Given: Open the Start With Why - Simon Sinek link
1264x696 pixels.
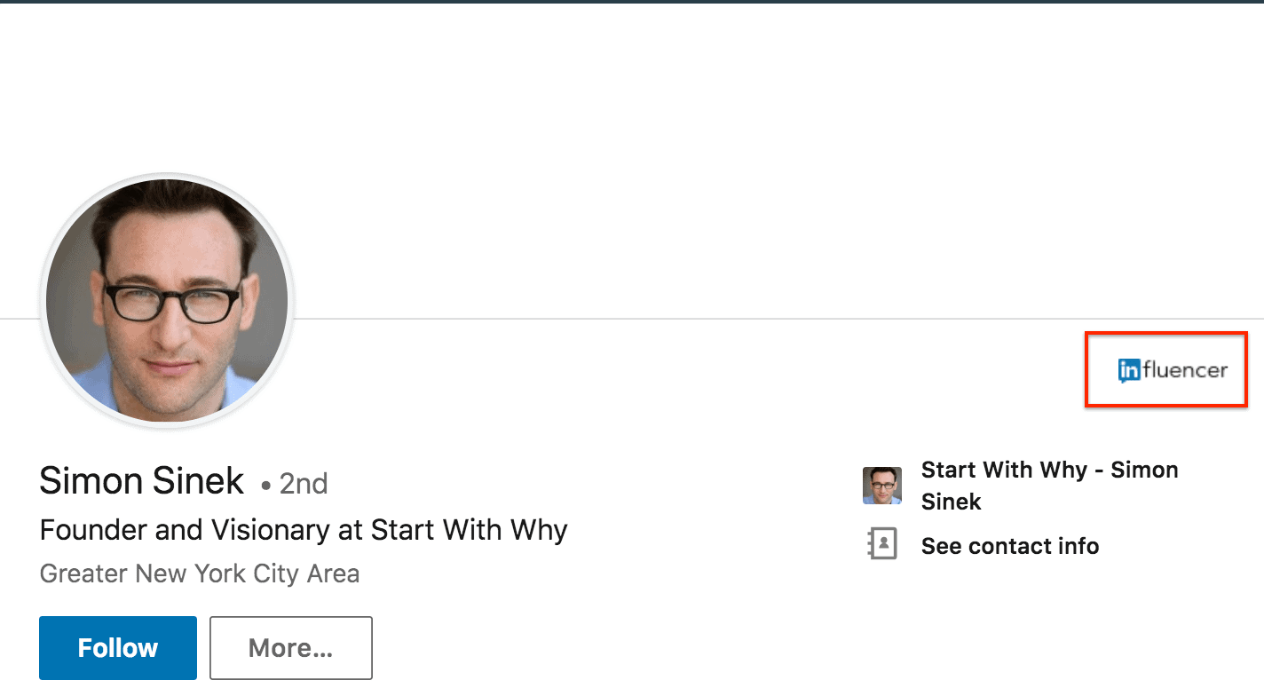Looking at the screenshot, I should 1050,486.
